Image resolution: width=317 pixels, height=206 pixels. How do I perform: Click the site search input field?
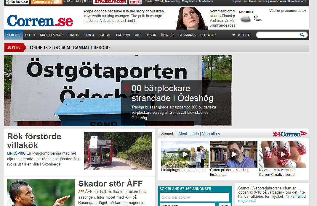pos(278,35)
